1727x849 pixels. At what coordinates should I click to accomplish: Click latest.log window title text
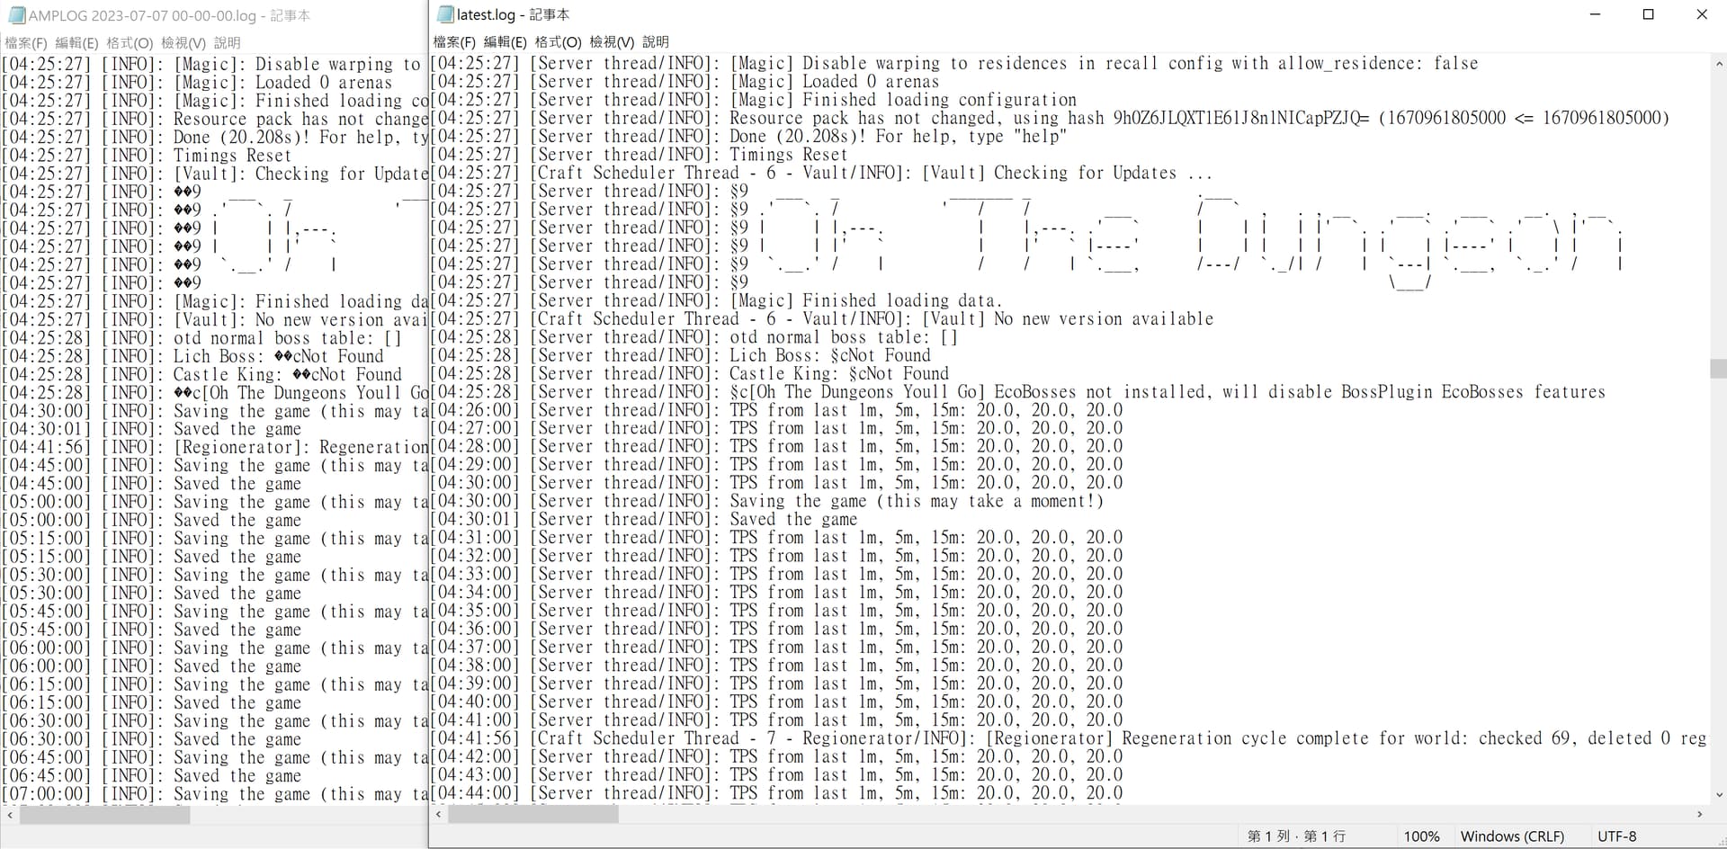click(513, 14)
